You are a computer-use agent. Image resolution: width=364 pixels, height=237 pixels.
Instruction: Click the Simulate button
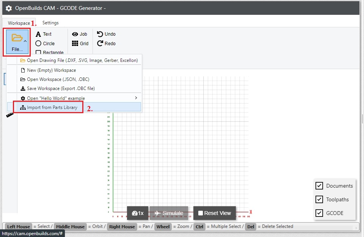169,213
